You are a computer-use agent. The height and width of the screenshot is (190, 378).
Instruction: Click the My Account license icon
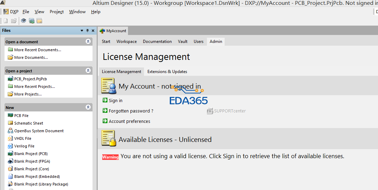pos(108,86)
